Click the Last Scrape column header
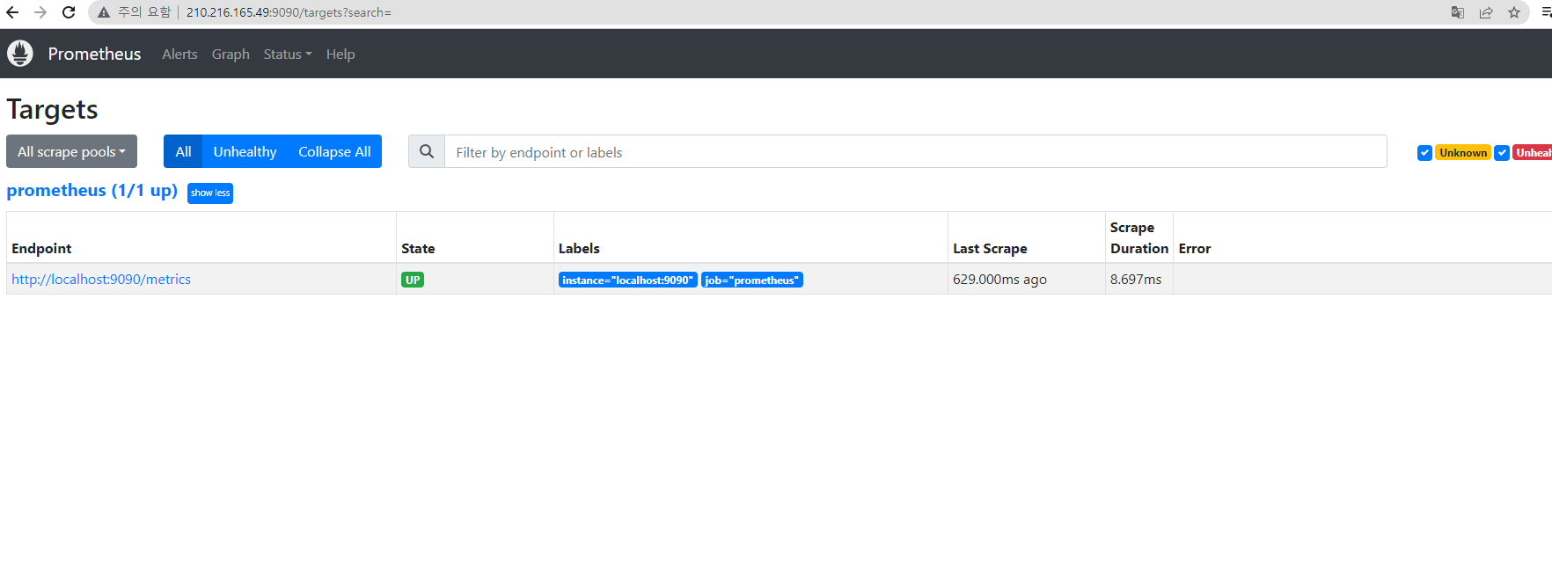1552x561 pixels. (x=990, y=248)
